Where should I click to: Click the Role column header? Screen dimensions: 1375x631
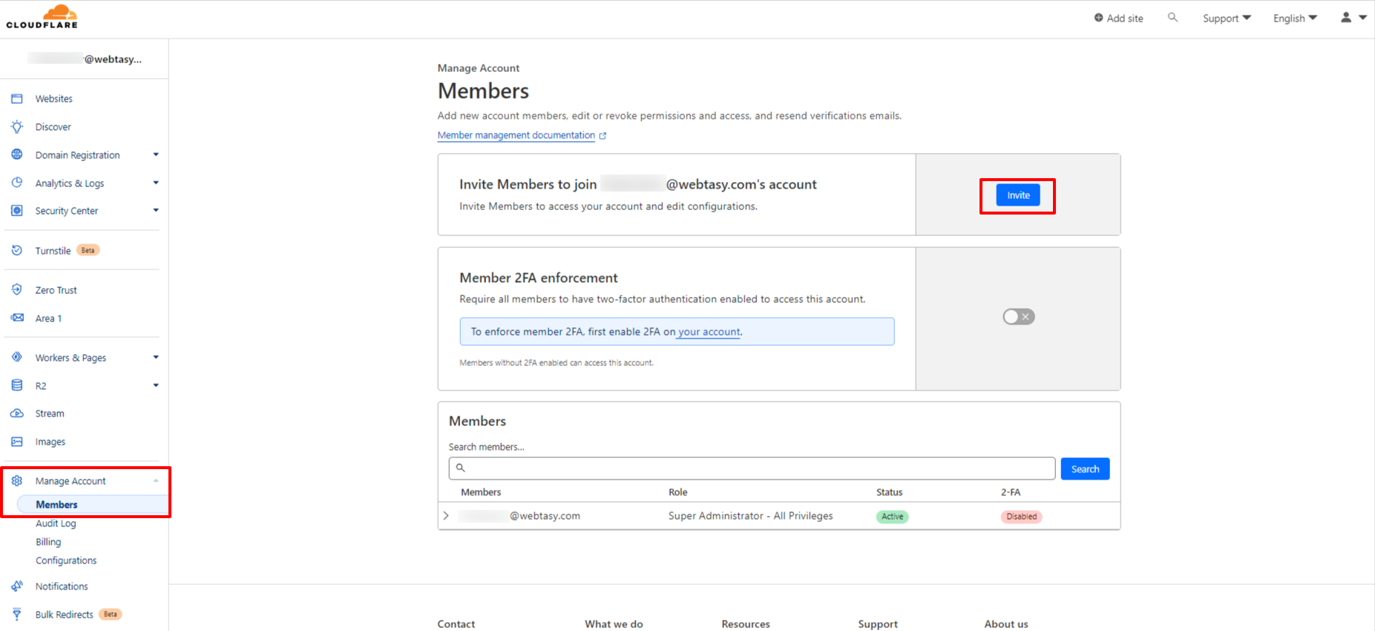tap(678, 492)
